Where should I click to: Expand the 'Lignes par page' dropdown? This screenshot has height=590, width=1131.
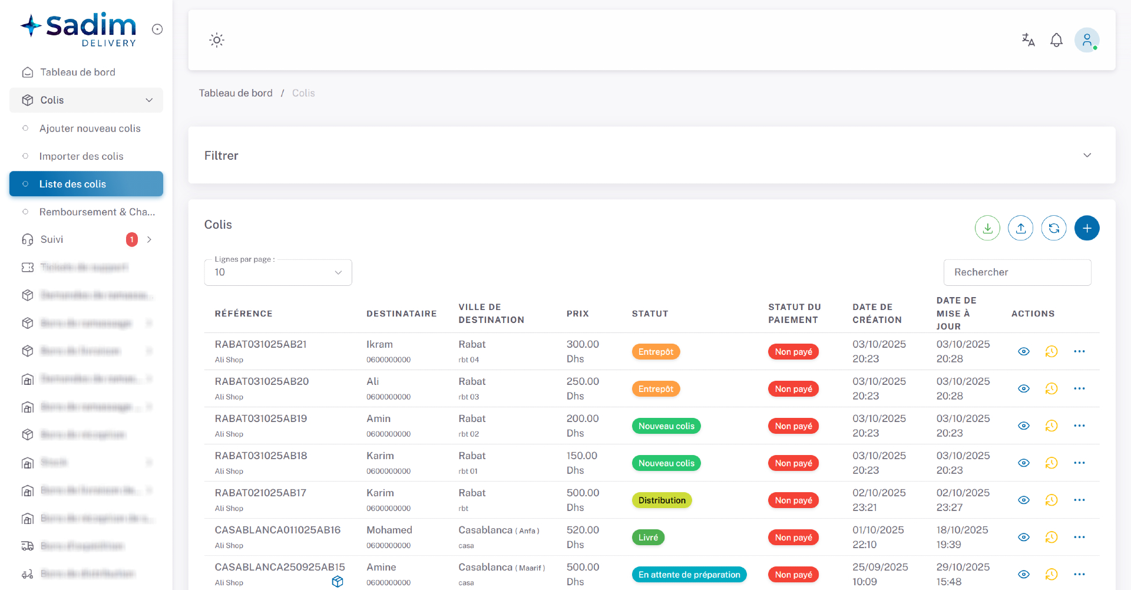pos(277,272)
